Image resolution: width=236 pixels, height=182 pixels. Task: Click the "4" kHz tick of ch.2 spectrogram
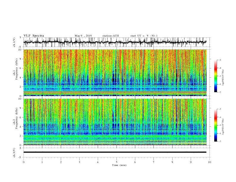click(21, 127)
